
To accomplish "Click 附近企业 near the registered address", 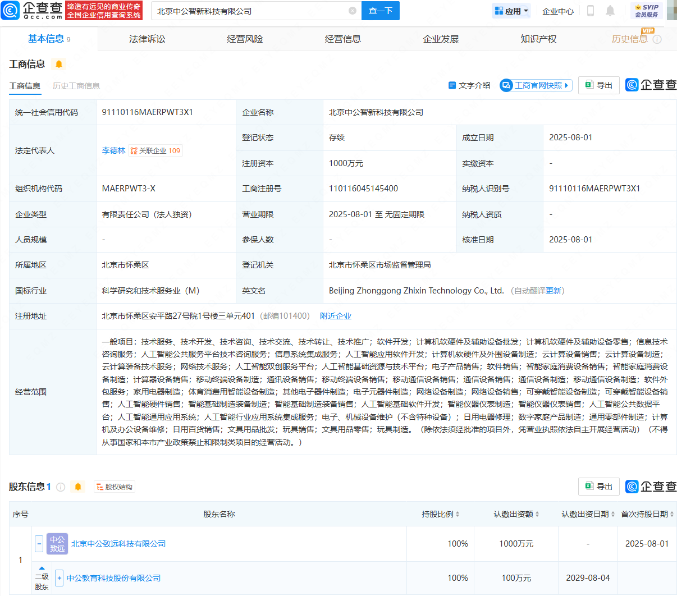I will (x=336, y=316).
